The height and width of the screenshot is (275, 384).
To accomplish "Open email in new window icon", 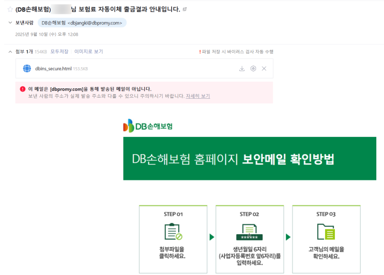I will tap(185, 9).
